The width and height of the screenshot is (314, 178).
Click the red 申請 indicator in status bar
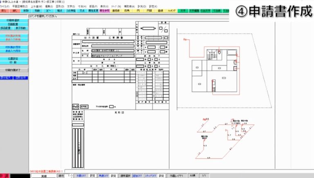click(3, 176)
